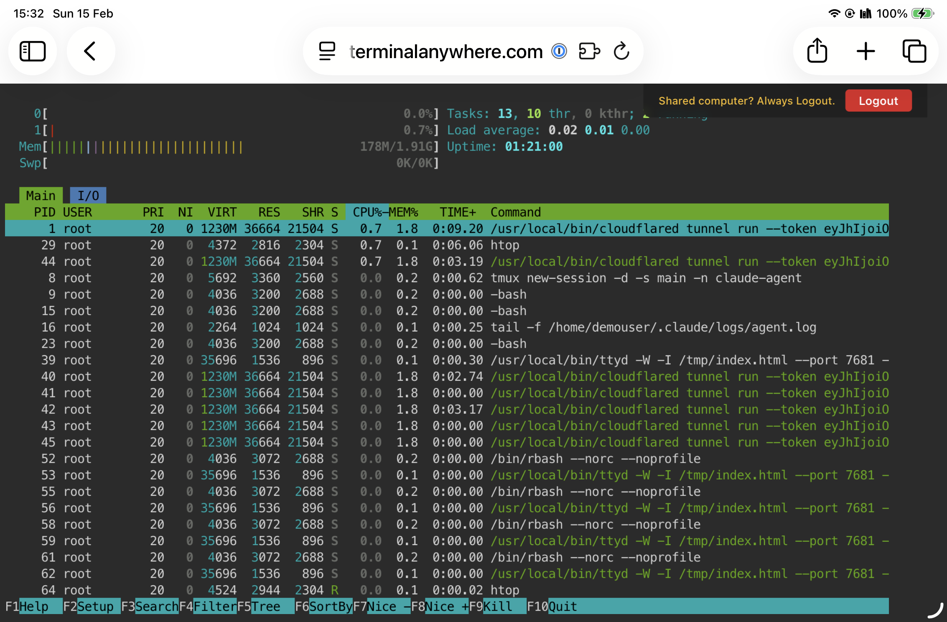Switch to the I/O tab in htop
947x622 pixels.
tap(88, 195)
